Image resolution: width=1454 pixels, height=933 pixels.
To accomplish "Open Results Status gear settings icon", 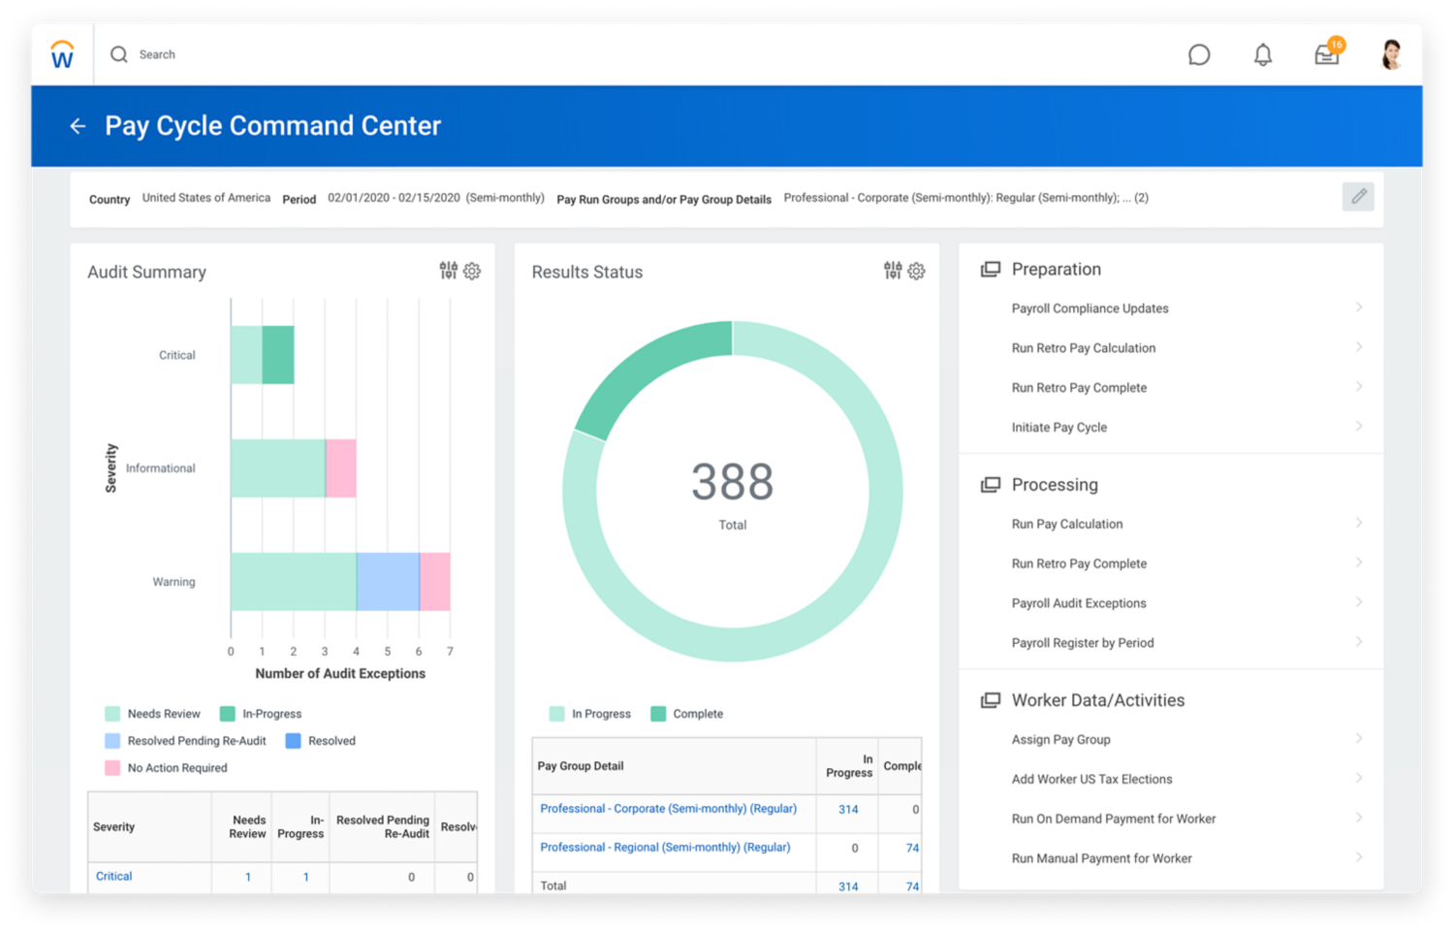I will coord(916,272).
